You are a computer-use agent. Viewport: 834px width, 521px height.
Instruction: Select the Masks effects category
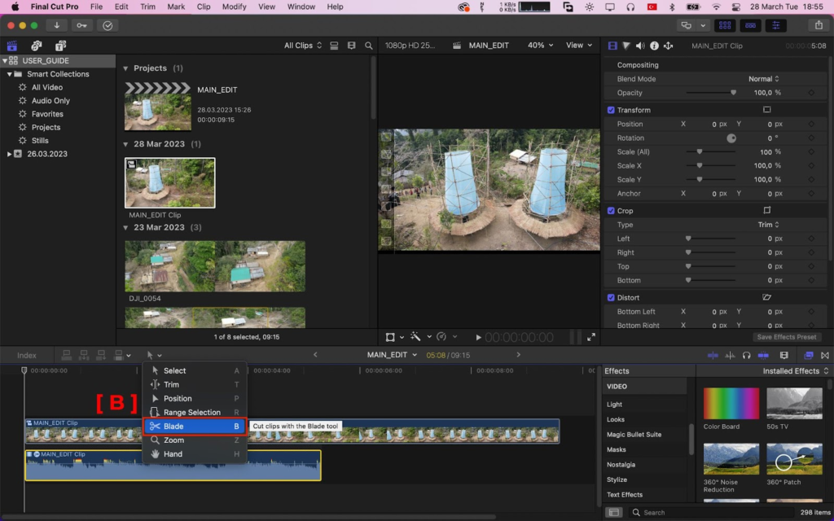coord(617,449)
